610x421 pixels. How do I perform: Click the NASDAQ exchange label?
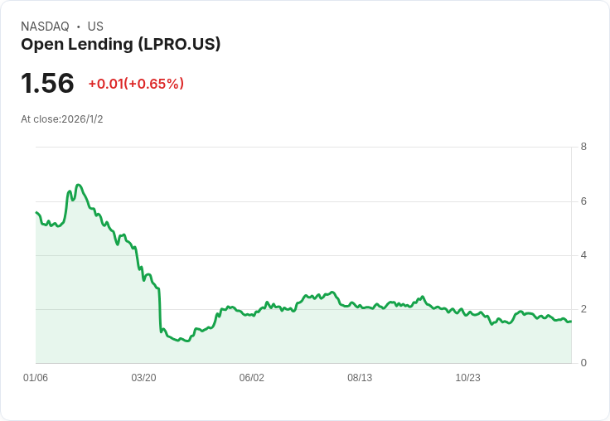(x=45, y=26)
